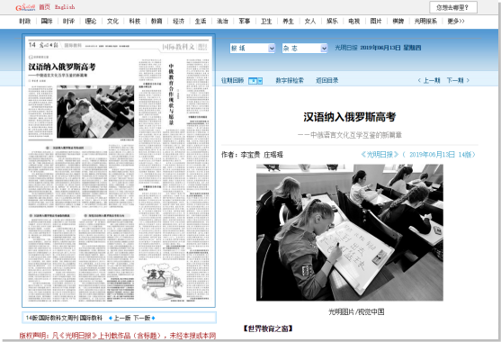Open the 卫生 navigation item
The image size is (501, 342).
click(266, 21)
